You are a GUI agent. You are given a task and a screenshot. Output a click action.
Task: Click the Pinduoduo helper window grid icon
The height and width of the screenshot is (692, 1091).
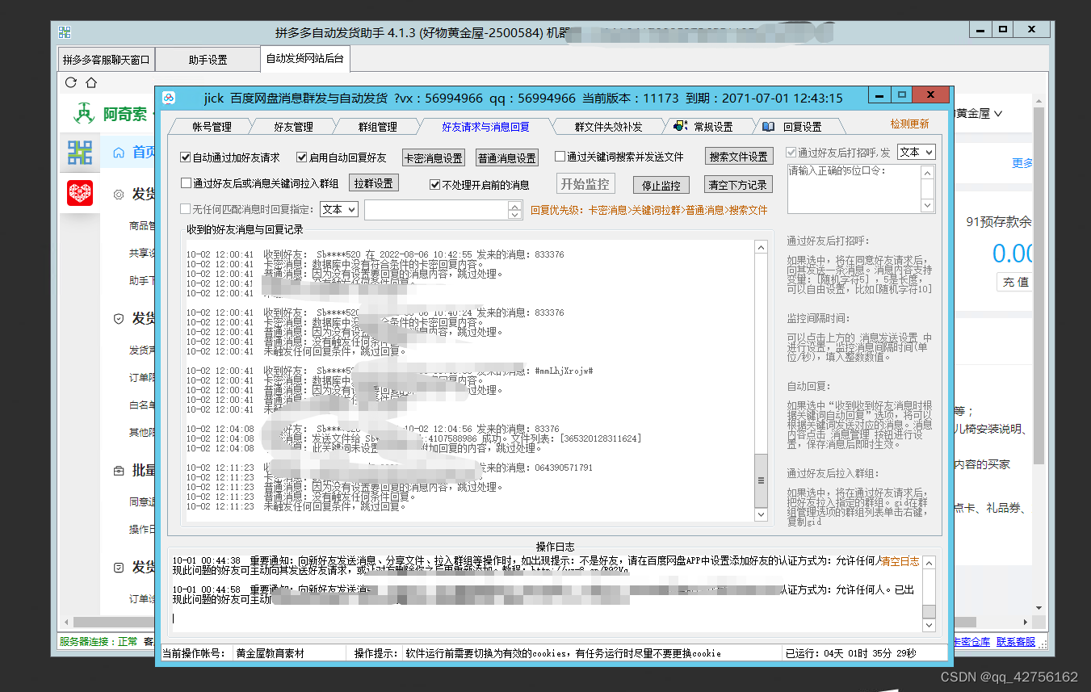pyautogui.click(x=65, y=32)
